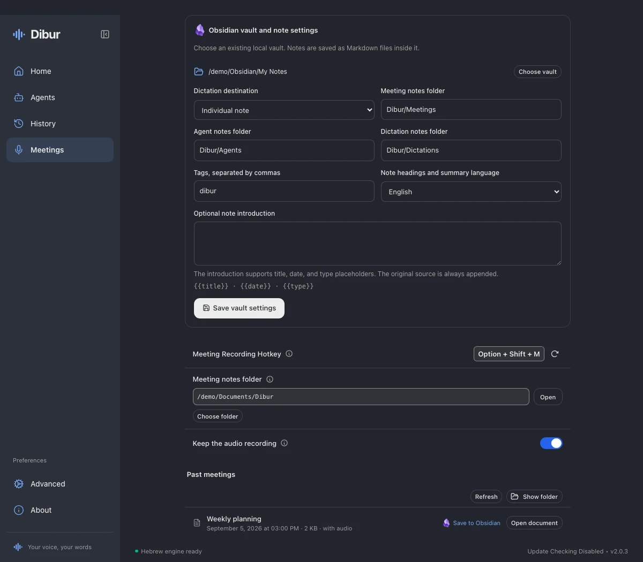Refresh the past meetings list
This screenshot has width=643, height=562.
[486, 497]
